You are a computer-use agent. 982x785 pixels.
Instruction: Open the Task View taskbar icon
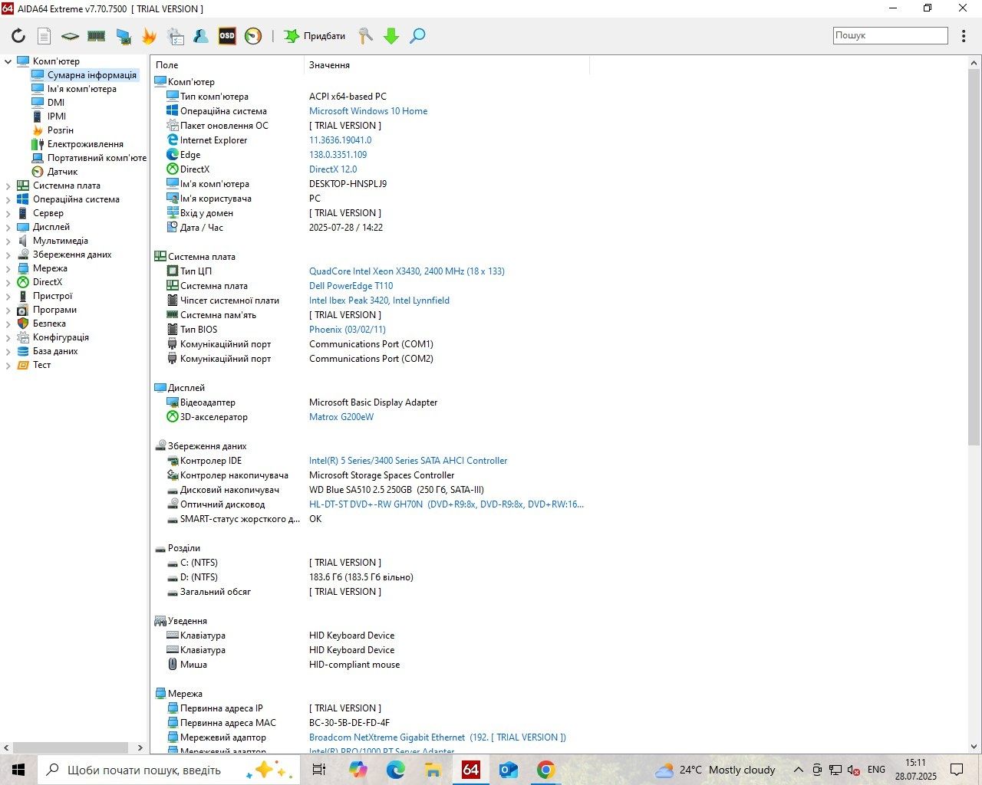(319, 770)
